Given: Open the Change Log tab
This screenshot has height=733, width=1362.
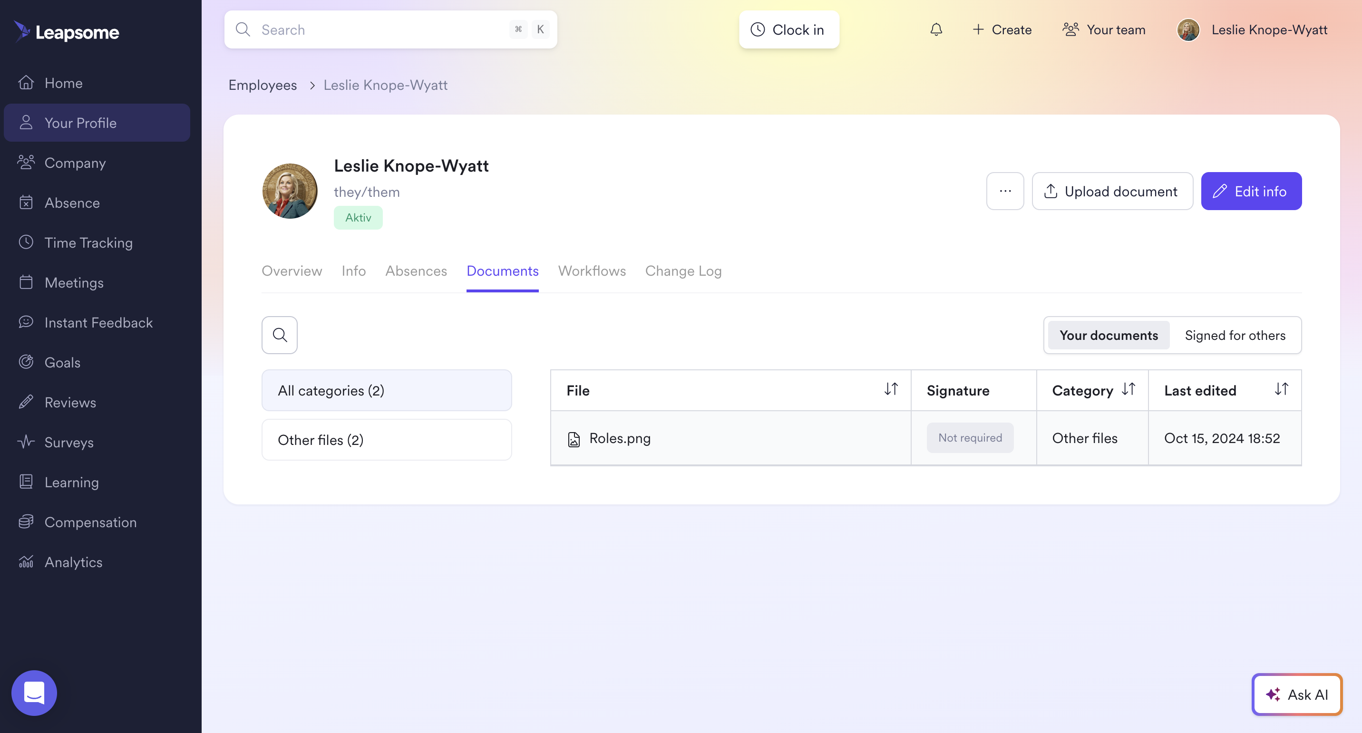Looking at the screenshot, I should coord(682,270).
